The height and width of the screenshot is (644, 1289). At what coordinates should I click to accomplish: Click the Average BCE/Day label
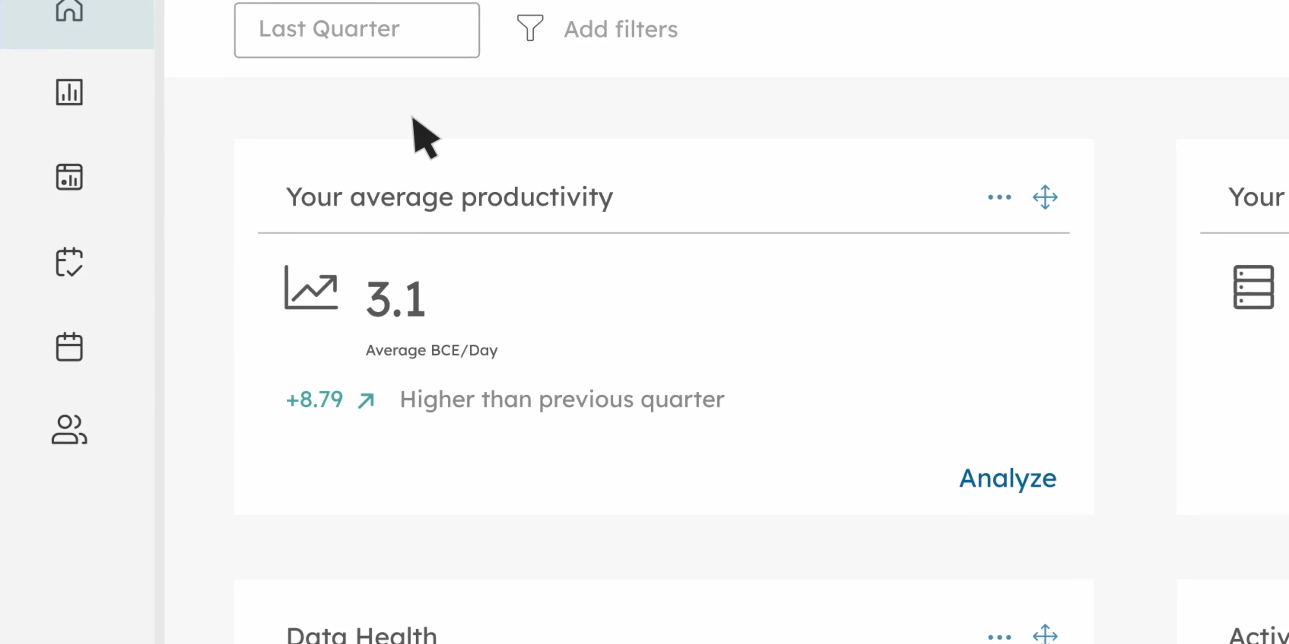pos(432,351)
